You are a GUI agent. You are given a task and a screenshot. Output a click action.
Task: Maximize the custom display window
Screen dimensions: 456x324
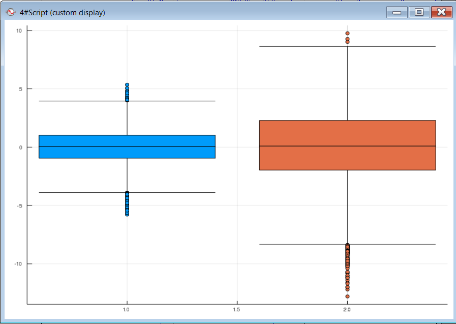point(419,12)
